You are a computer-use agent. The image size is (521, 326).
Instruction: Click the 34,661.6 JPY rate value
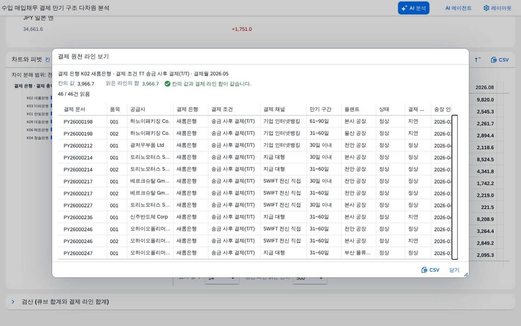[33, 29]
